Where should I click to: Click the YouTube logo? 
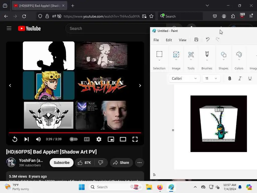point(29,28)
